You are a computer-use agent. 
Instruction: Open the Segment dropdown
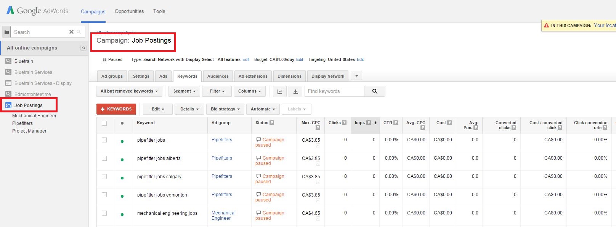184,91
